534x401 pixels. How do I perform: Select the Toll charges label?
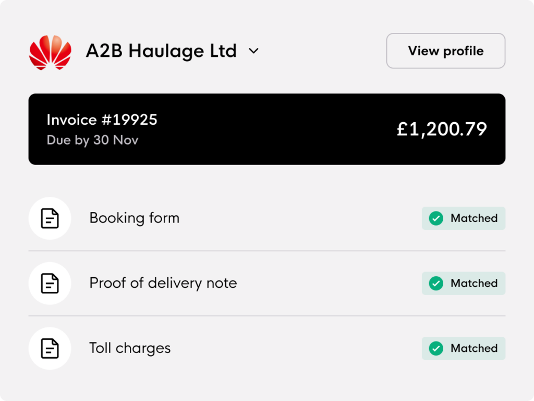tap(130, 348)
